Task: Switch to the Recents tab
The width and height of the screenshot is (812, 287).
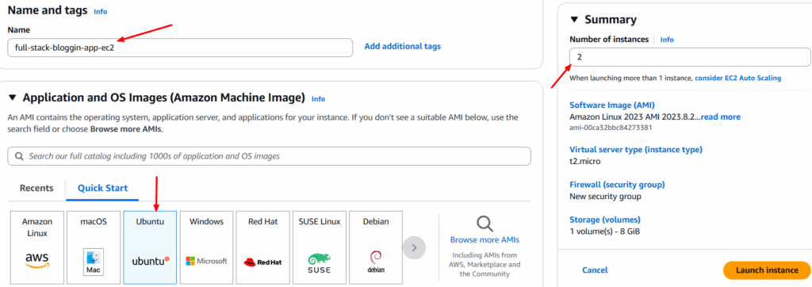Action: pos(36,188)
